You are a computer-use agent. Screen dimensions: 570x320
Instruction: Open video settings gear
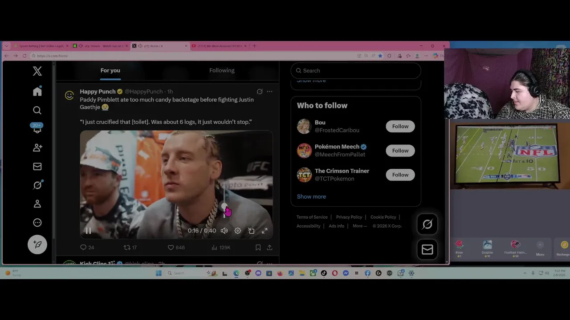238,231
